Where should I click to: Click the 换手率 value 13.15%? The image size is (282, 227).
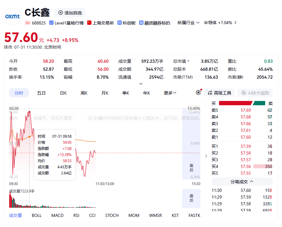point(47,77)
